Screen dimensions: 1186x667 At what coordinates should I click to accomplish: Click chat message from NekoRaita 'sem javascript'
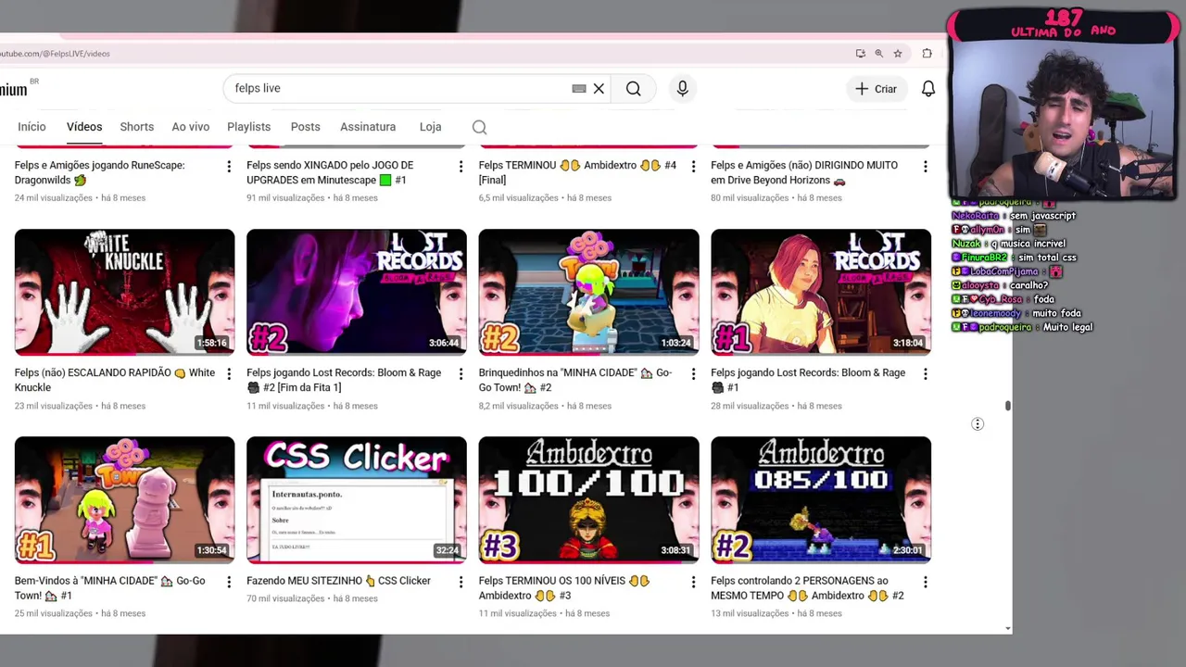click(x=1014, y=216)
